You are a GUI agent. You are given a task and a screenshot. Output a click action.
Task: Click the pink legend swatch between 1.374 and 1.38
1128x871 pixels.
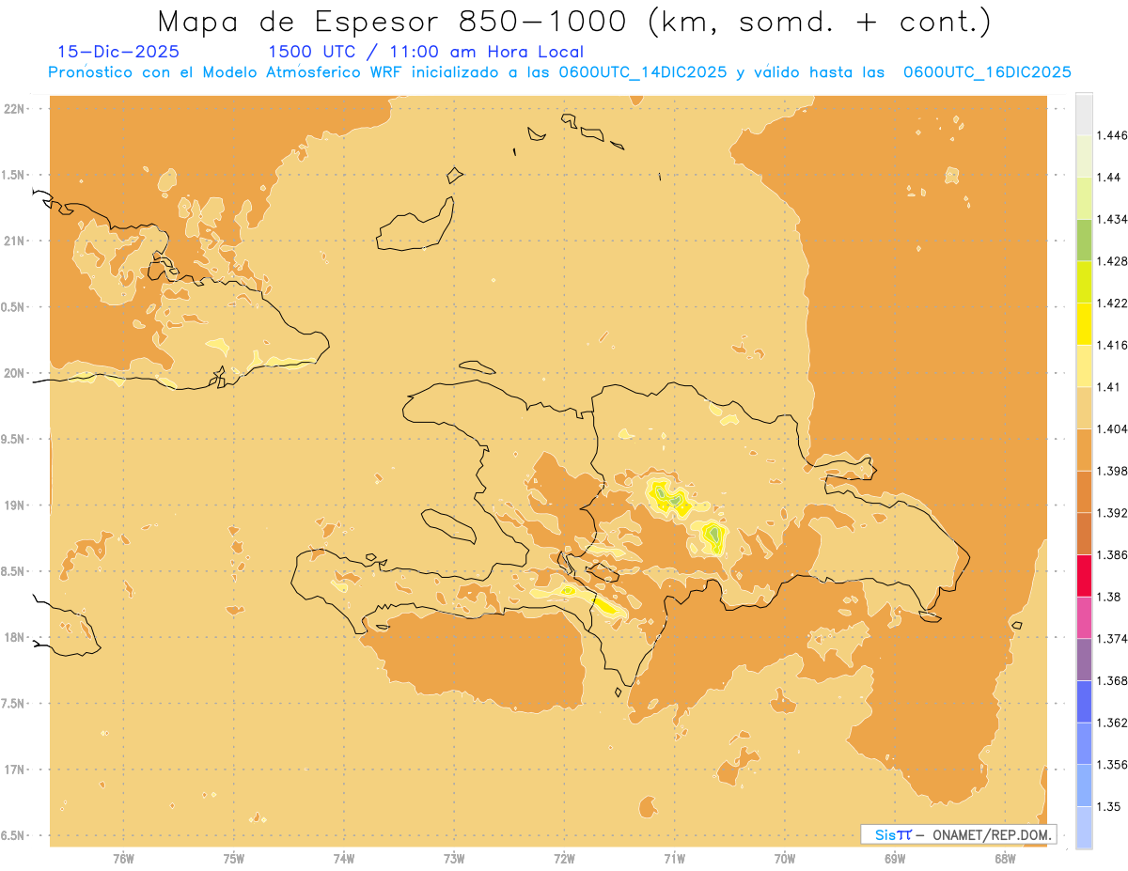coord(1084,618)
